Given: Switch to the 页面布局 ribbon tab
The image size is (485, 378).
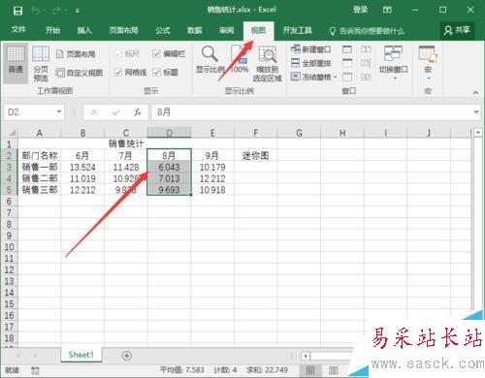Looking at the screenshot, I should 123,30.
